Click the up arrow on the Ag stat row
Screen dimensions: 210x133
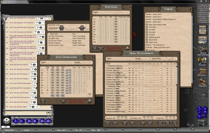pyautogui.click(x=67, y=73)
